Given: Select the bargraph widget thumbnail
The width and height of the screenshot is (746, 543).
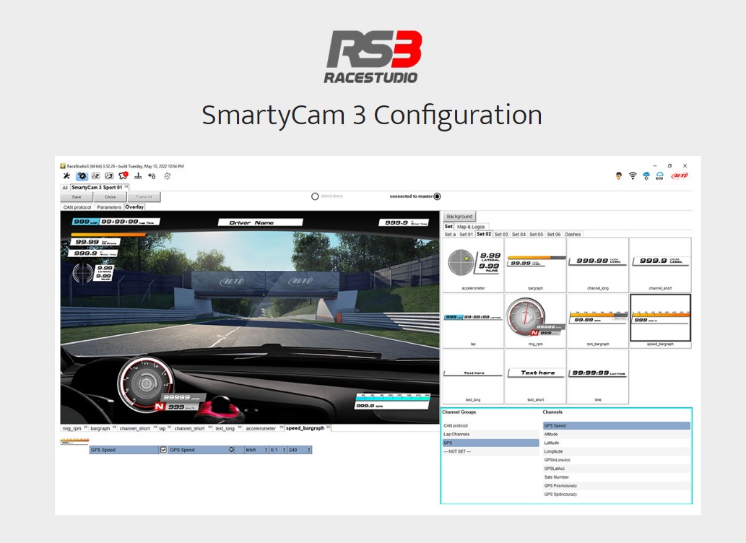Looking at the screenshot, I should (x=535, y=265).
